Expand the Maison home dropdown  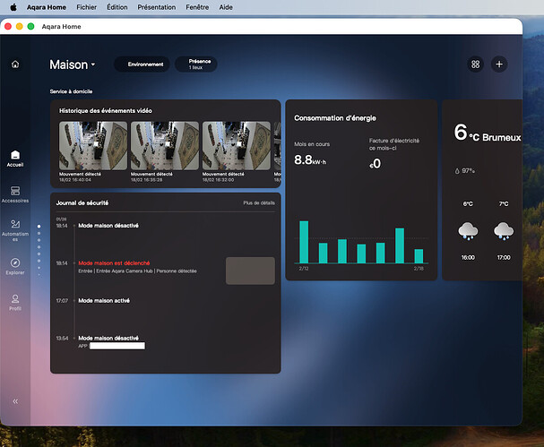coord(73,64)
